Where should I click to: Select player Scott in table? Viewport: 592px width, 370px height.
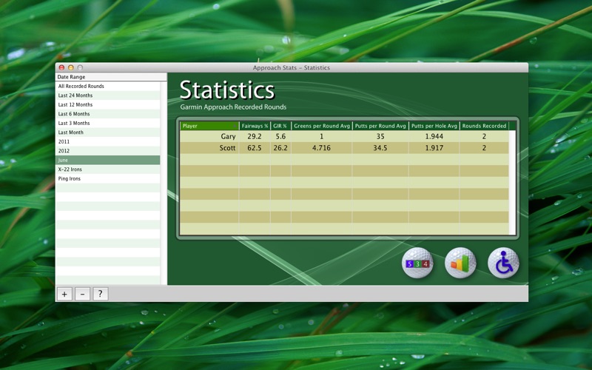(x=227, y=148)
